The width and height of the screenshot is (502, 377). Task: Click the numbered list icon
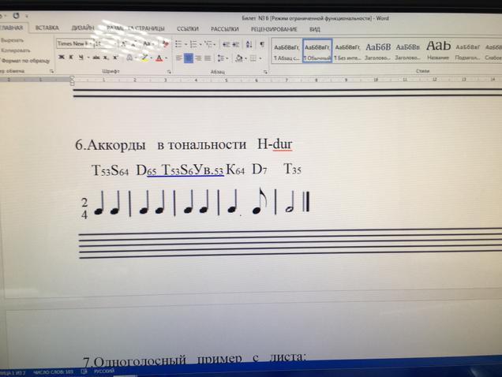pos(193,44)
